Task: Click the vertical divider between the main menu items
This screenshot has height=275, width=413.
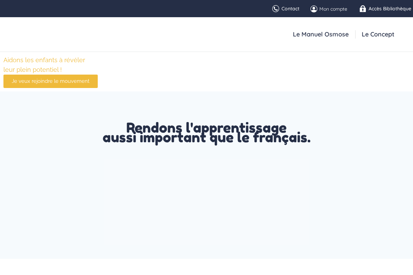Action: pos(355,34)
